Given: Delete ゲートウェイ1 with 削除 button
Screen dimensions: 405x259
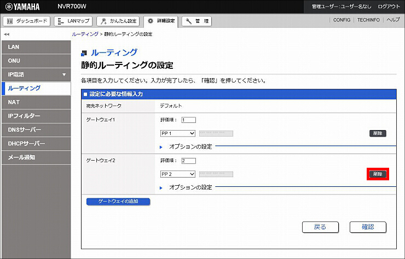Looking at the screenshot, I should click(x=378, y=133).
